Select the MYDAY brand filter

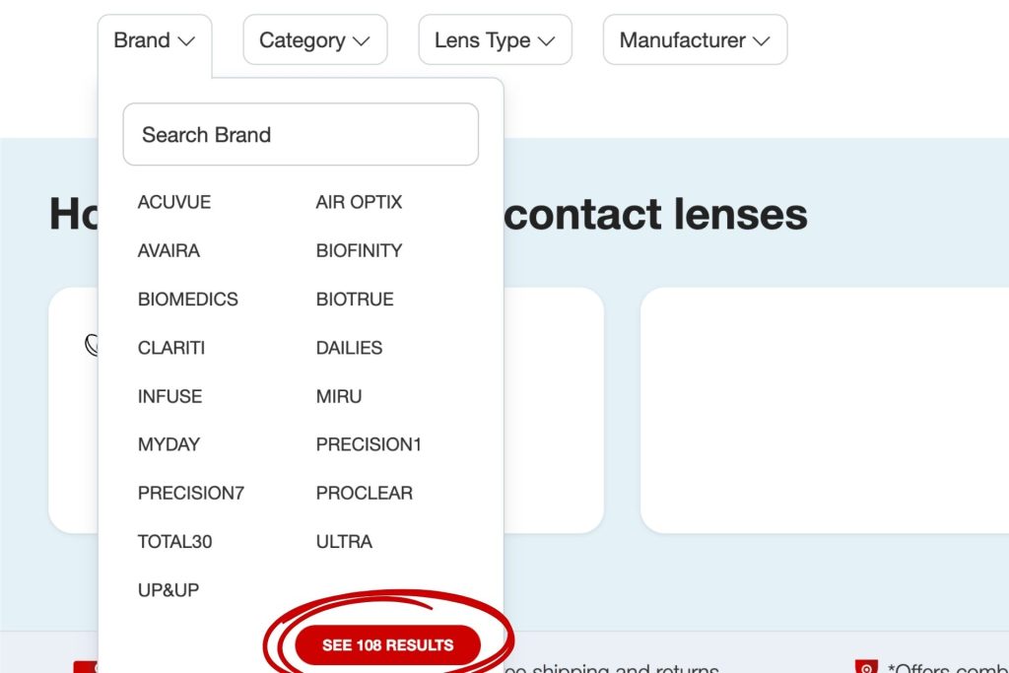point(168,444)
